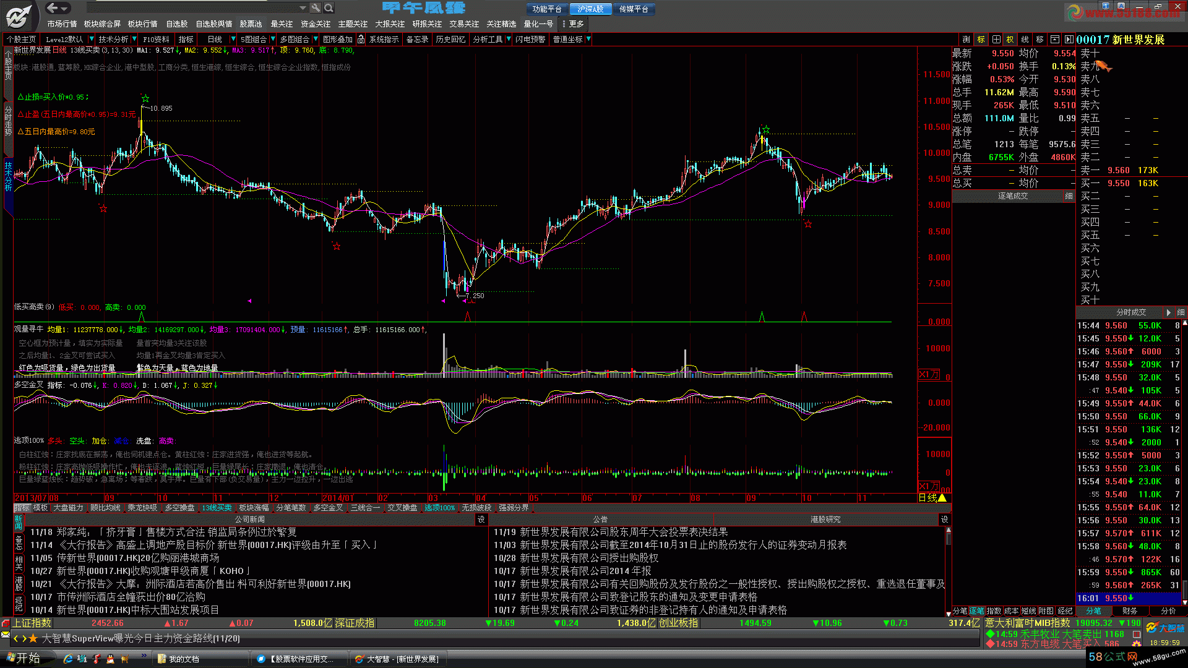Click the announcements panel scrollbar
Screen dimensions: 1188x668
click(x=949, y=571)
